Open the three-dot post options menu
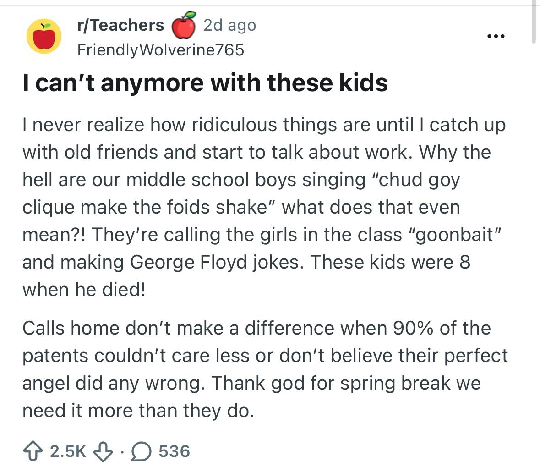The width and height of the screenshot is (540, 472). pyautogui.click(x=496, y=36)
